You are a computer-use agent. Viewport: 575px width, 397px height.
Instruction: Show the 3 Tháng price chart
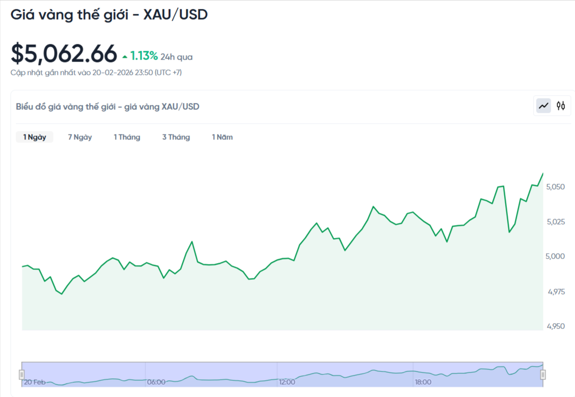pyautogui.click(x=176, y=137)
